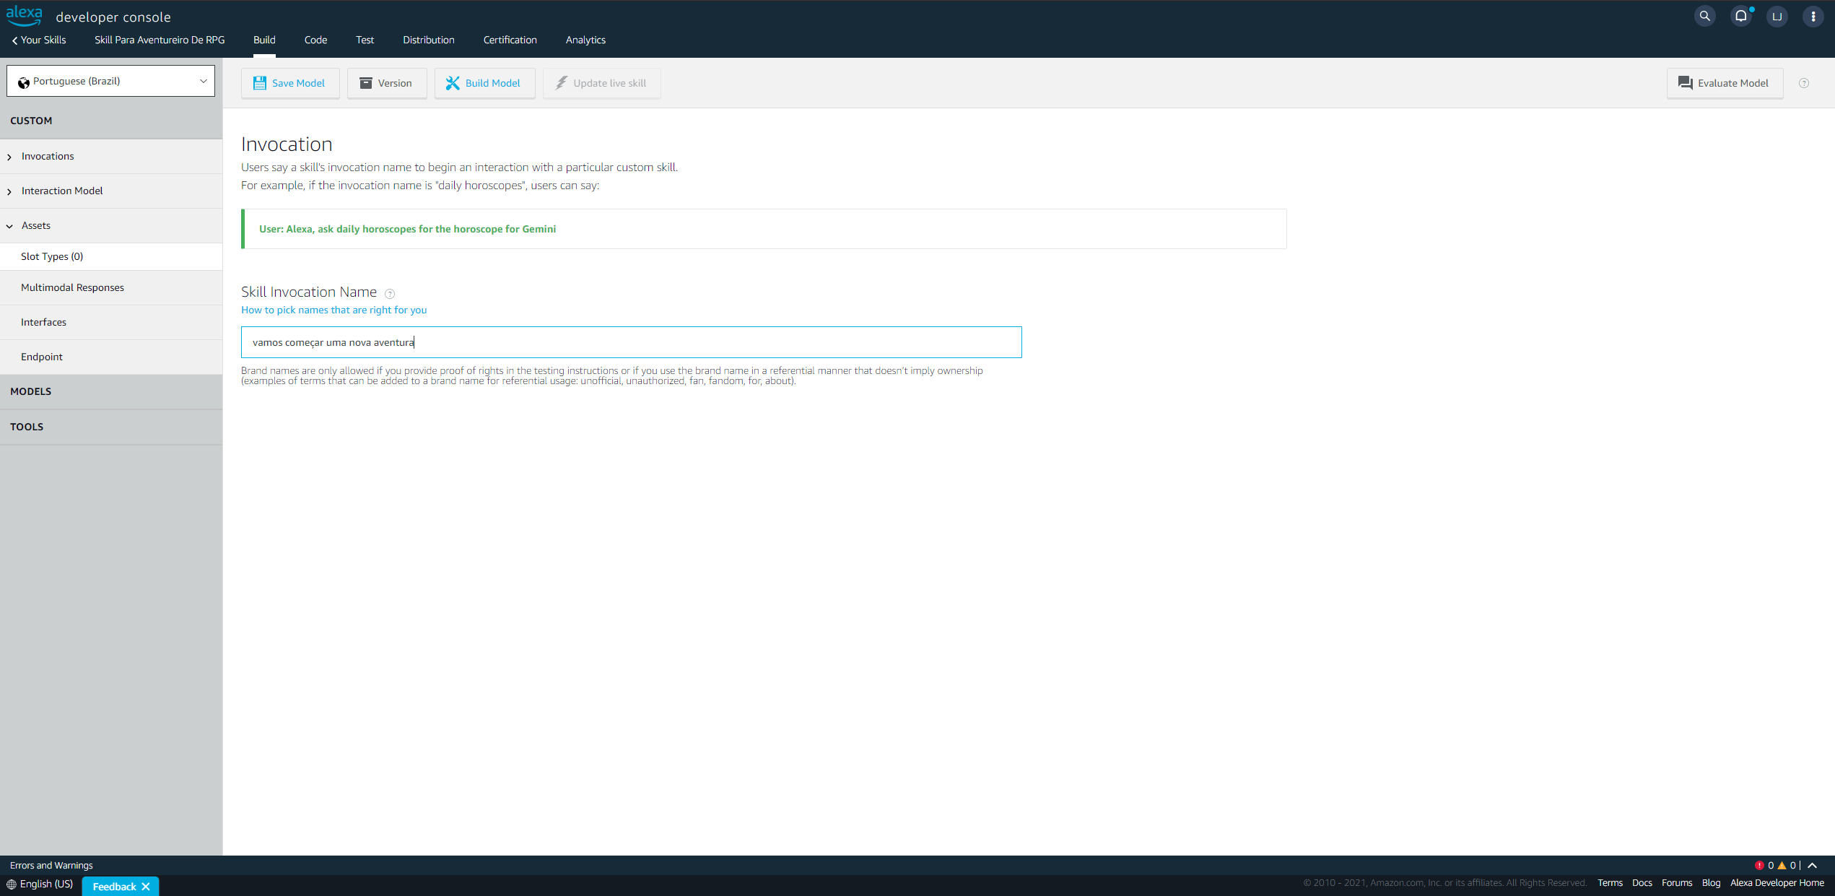Open the Certification tab
This screenshot has width=1835, height=896.
pyautogui.click(x=510, y=40)
